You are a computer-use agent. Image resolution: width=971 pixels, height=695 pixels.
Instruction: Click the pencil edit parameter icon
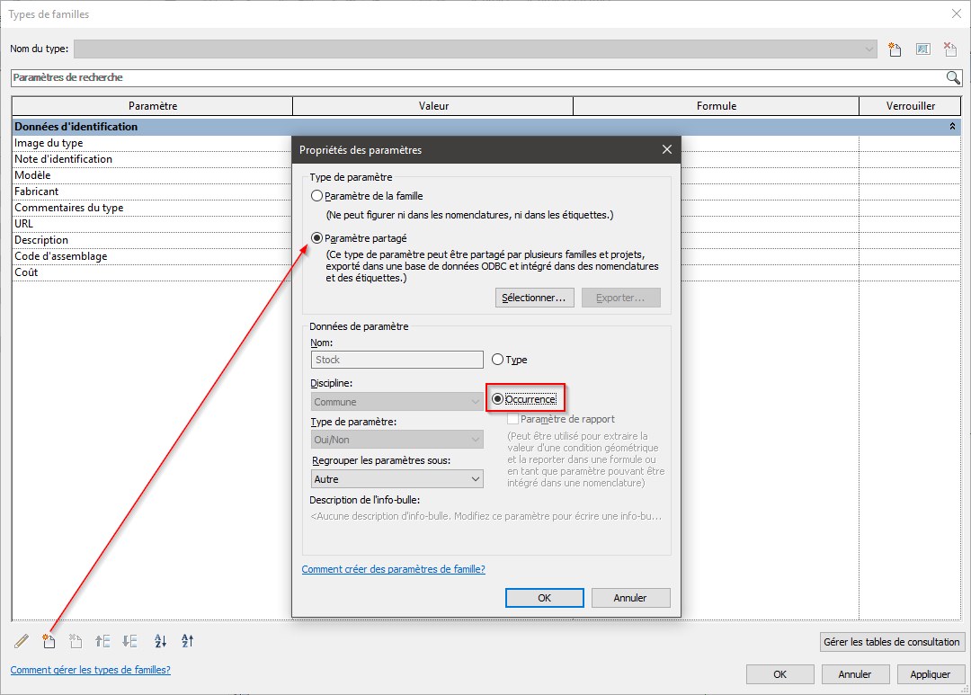(x=22, y=641)
